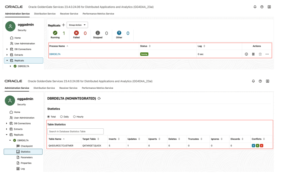Open user profile icon in the Replicats list screen
The height and width of the screenshot is (177, 286).
coord(269,7)
